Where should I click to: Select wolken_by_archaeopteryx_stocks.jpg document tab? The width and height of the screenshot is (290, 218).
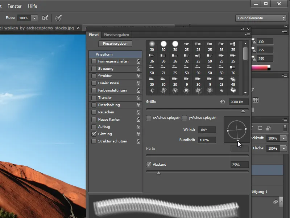[37, 28]
